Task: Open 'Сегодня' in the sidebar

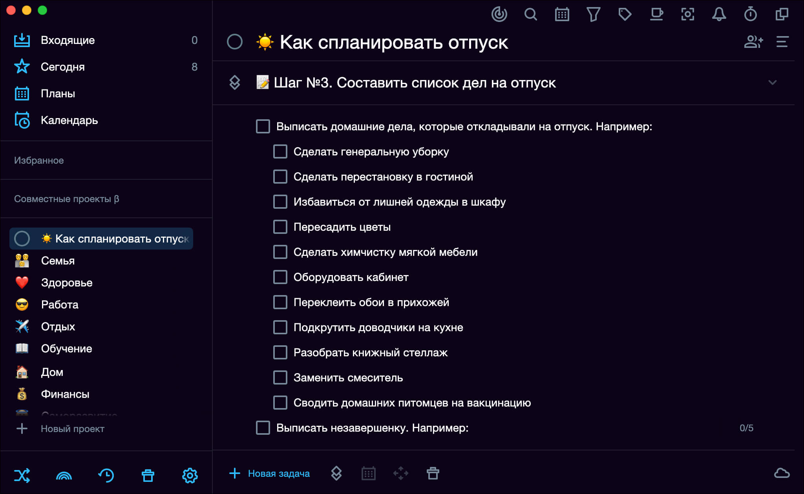Action: [63, 67]
